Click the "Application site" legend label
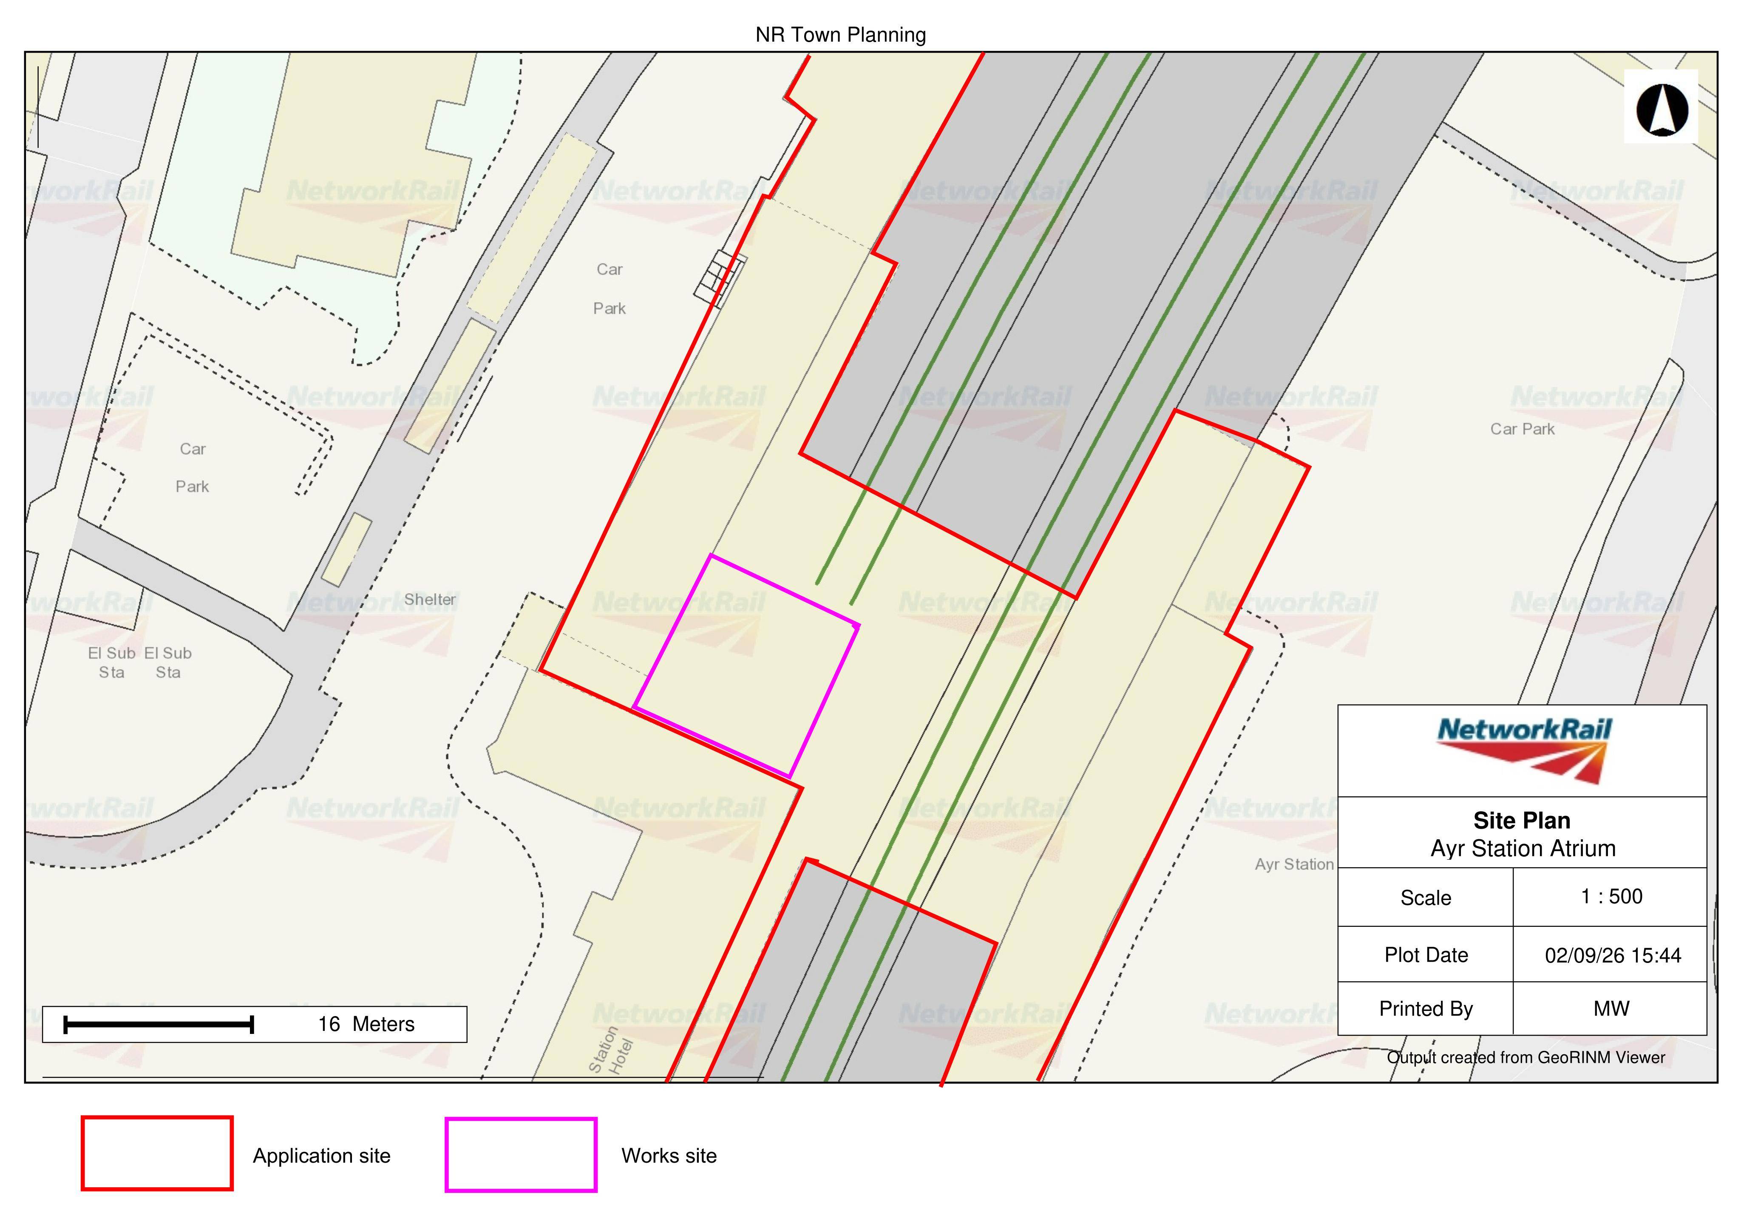Image resolution: width=1741 pixels, height=1223 pixels. [321, 1155]
